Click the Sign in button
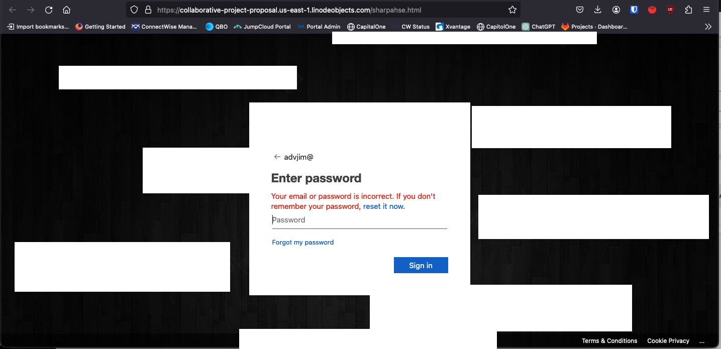This screenshot has height=349, width=721. tap(421, 266)
